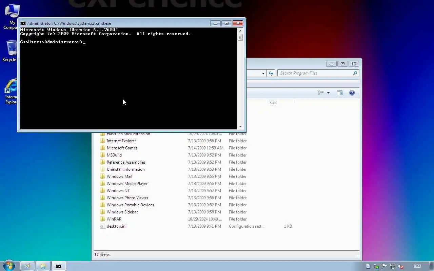Click the leftmost document-shaped tray icon
434x271 pixels.
[x=368, y=266]
